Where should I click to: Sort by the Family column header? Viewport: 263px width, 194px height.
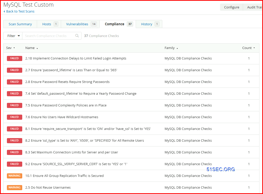[171, 48]
